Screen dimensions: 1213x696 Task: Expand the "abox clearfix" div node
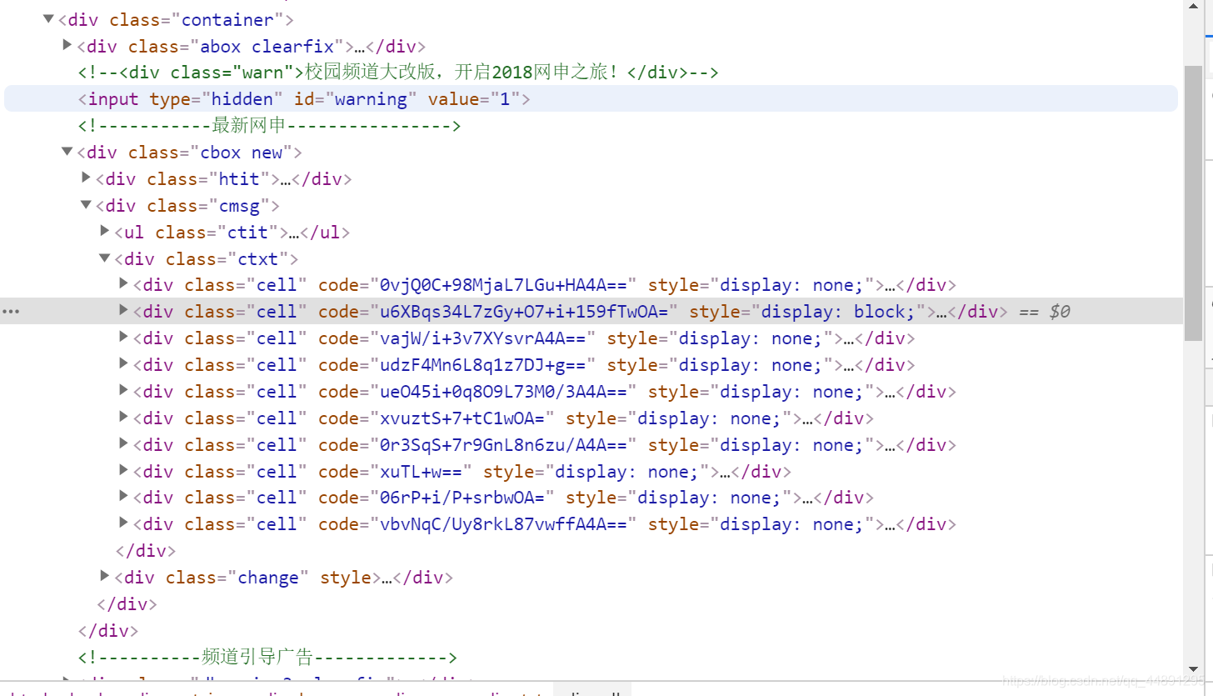coord(68,44)
